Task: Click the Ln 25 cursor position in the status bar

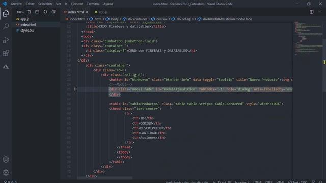Action: 221,182
